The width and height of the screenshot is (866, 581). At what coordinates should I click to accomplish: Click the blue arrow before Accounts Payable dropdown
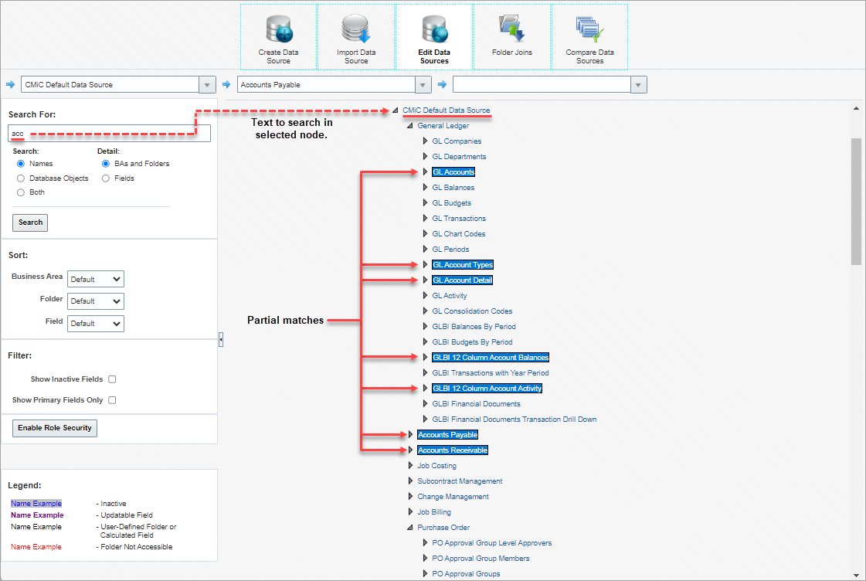tap(226, 84)
